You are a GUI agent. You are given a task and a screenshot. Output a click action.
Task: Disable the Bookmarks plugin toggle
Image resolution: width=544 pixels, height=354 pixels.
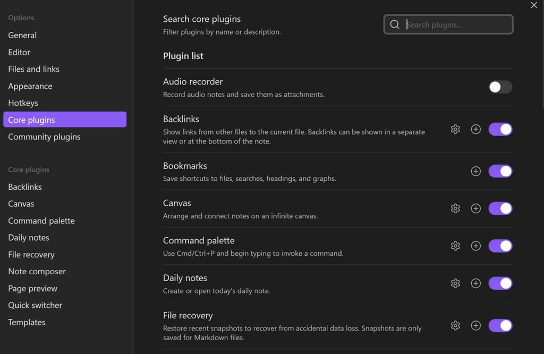coord(500,171)
